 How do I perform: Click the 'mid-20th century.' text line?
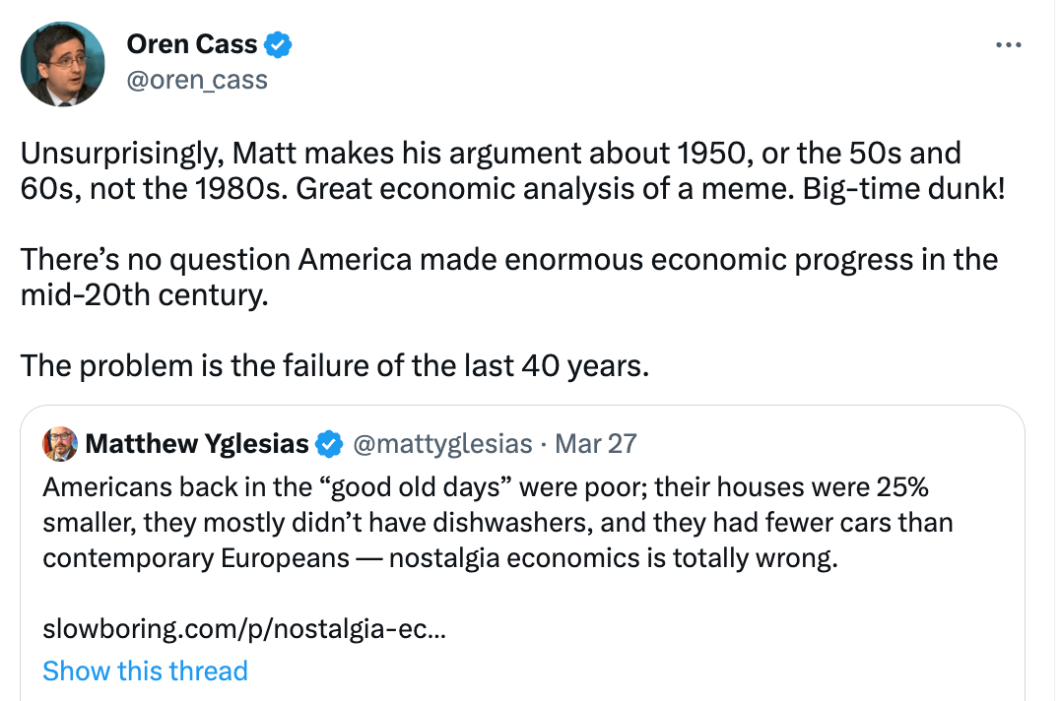pyautogui.click(x=144, y=294)
